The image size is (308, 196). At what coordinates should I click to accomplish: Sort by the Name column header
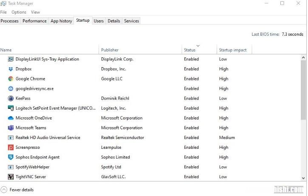[49, 50]
